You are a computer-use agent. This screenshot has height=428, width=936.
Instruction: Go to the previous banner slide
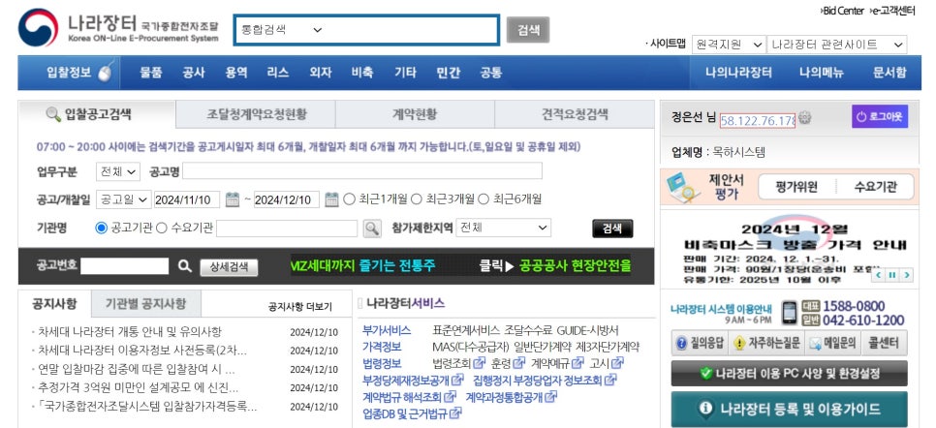(x=879, y=275)
